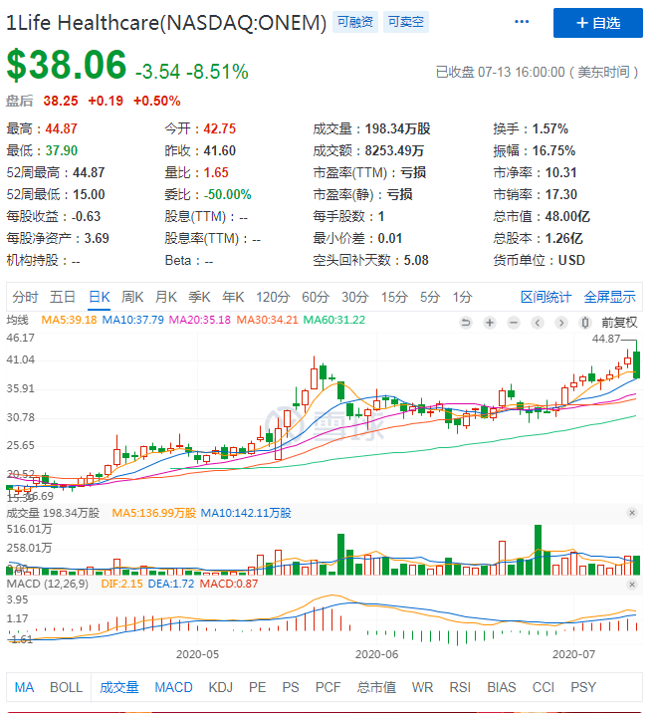The image size is (658, 713).
Task: Select the 60分 chart tab
Action: click(316, 297)
